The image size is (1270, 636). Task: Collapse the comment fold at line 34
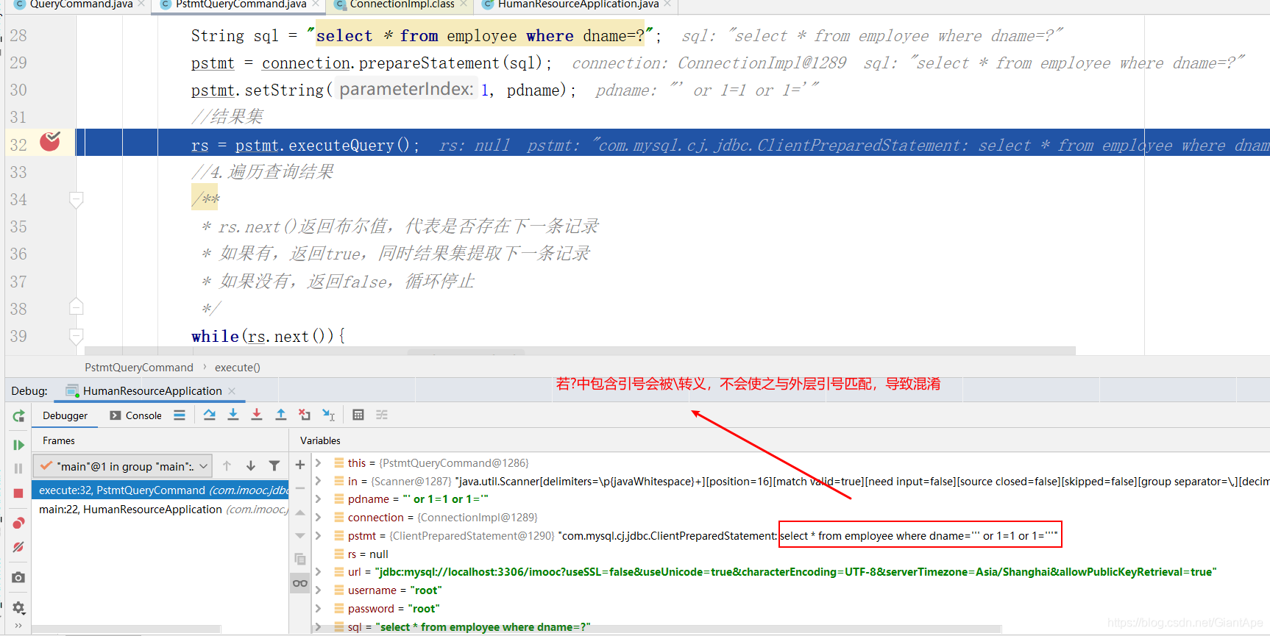coord(76,199)
